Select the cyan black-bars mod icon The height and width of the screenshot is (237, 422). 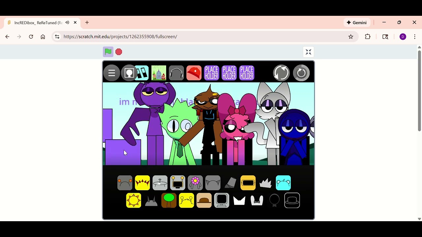tap(142, 73)
